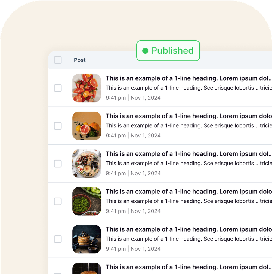This screenshot has height=274, width=272.
Task: Open the heading link of the first post
Action: coord(189,78)
